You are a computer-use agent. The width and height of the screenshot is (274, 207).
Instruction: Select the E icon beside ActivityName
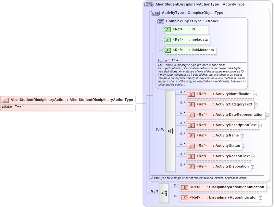tap(191, 136)
